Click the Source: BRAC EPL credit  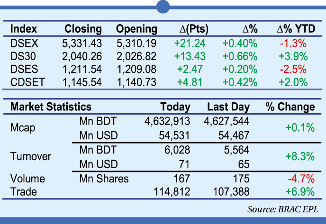coord(285,209)
